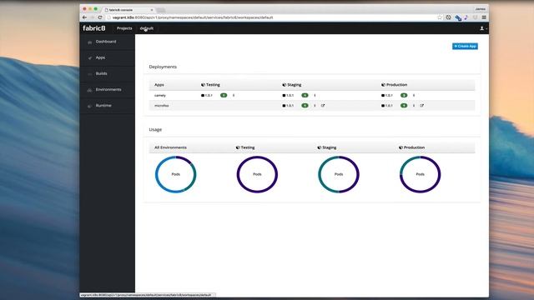Viewport: 534px width, 300px height.
Task: Open the James profile button in Chrome
Action: (x=481, y=9)
